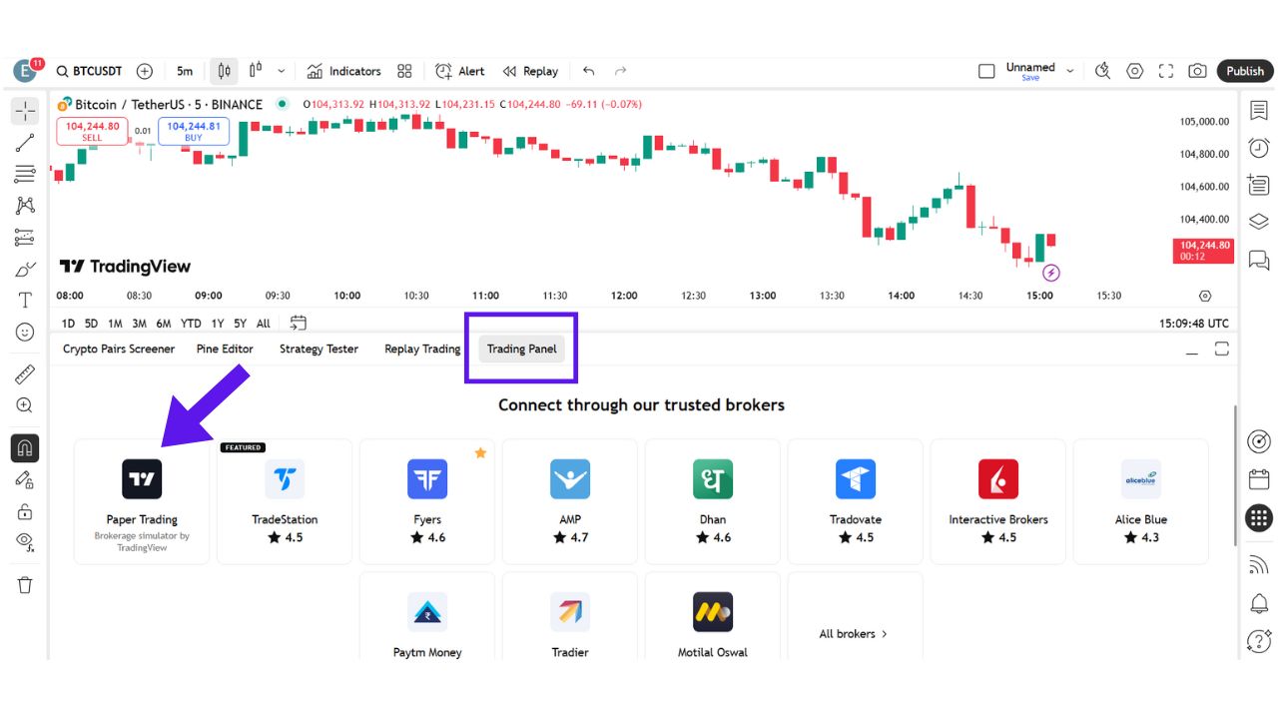Toggle the layout setup square icon
The image size is (1278, 719).
[986, 71]
